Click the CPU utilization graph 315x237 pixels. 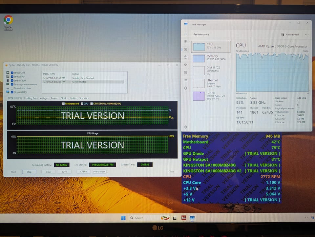[x=272, y=72]
